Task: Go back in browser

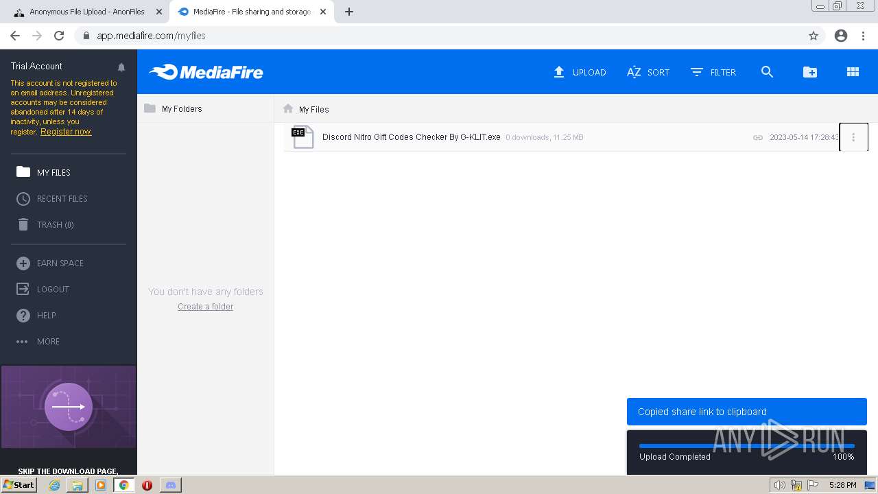Action: 15,36
